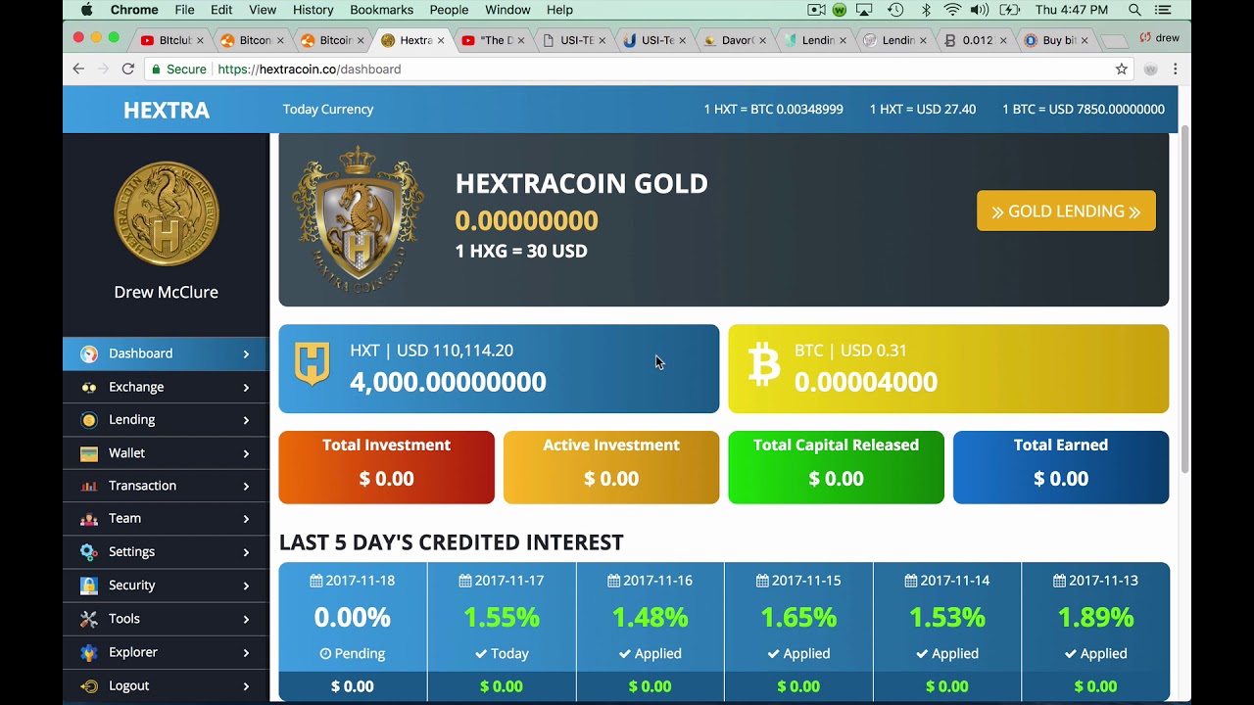Click the 1 HXT = USD 27.40 rate
The image size is (1254, 705).
[x=923, y=110]
